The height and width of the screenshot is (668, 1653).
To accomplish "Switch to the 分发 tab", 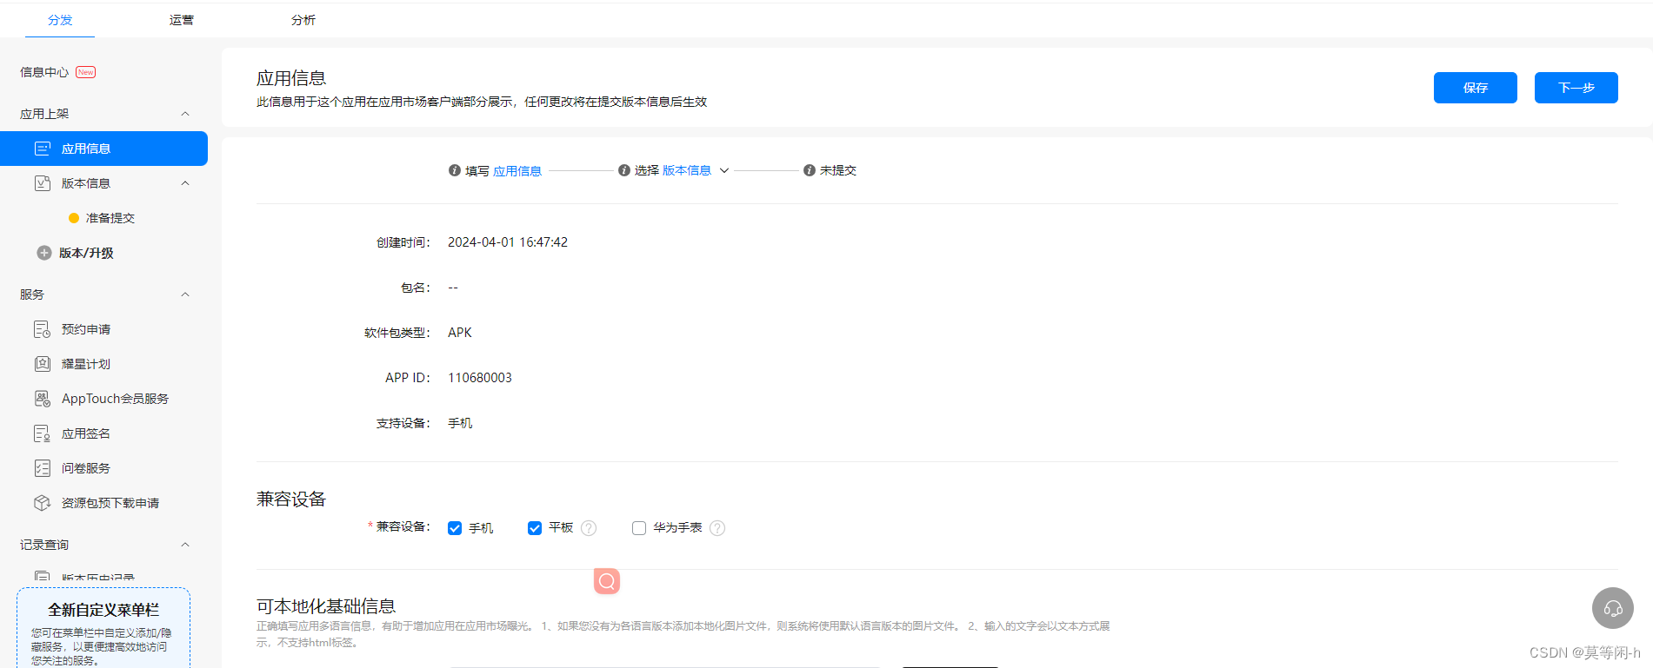I will [60, 20].
